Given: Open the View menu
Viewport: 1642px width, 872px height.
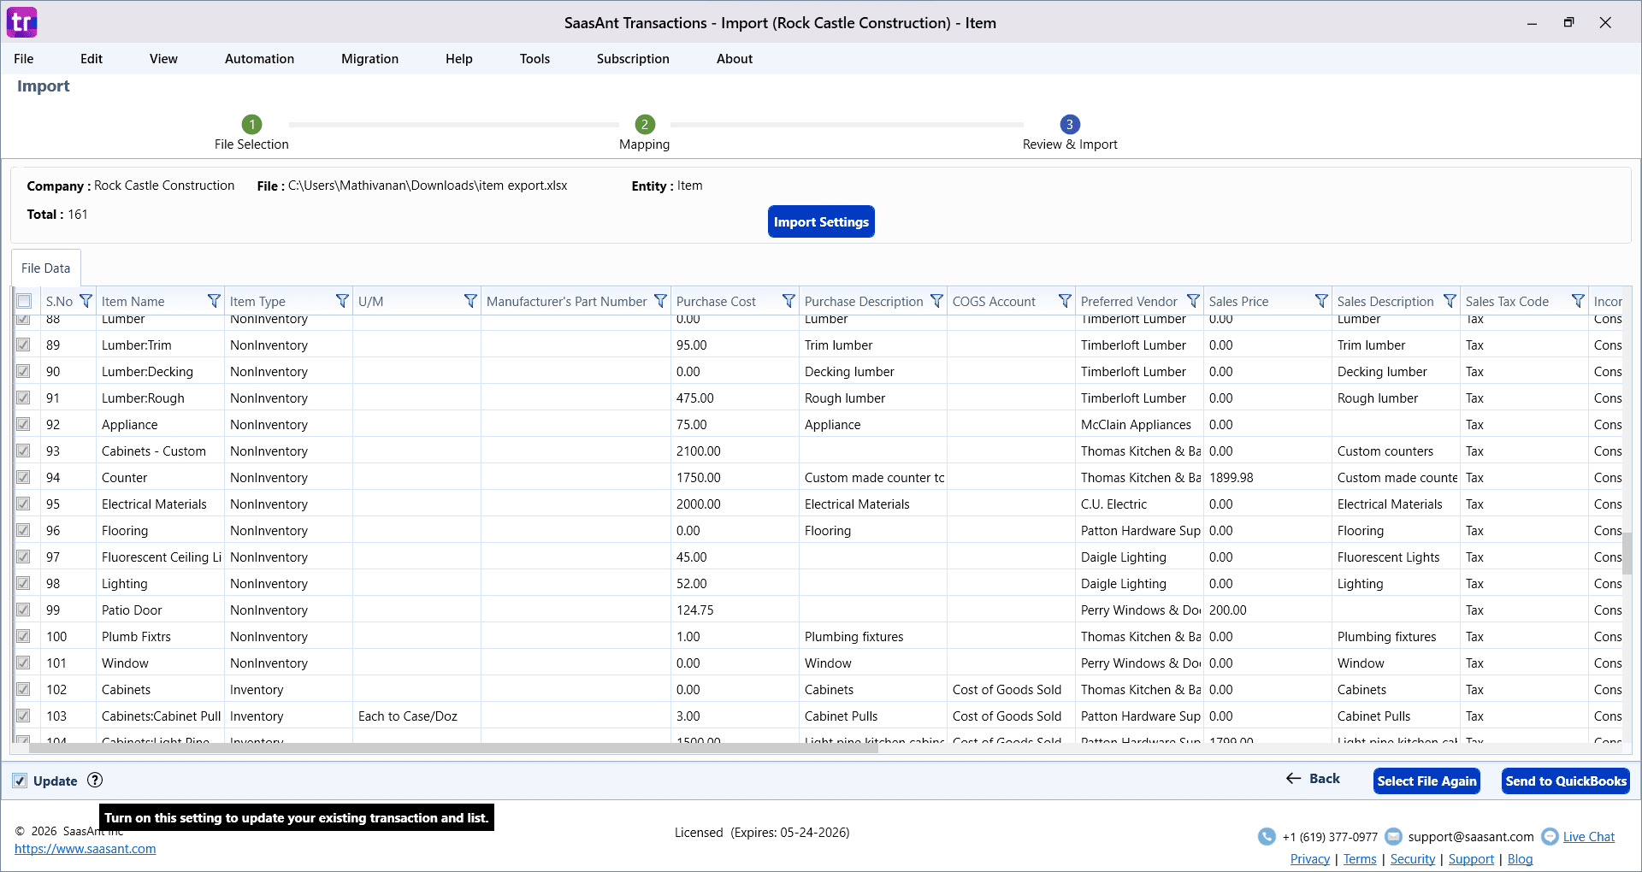Looking at the screenshot, I should (163, 58).
